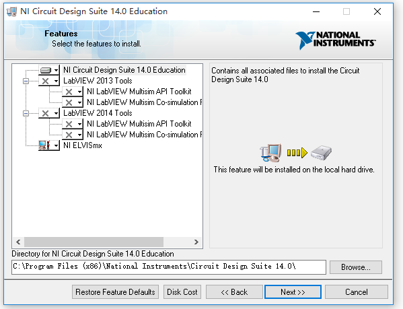Click the yellow arrow icon in the description pane
This screenshot has height=309, width=403.
(297, 153)
